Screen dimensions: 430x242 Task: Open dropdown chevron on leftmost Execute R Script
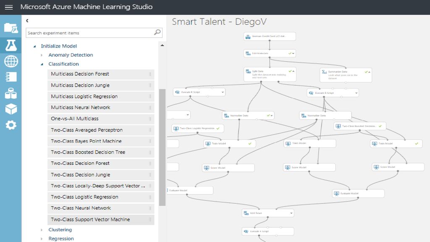click(223, 92)
